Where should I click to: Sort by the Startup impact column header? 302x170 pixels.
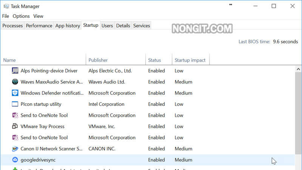pyautogui.click(x=191, y=60)
